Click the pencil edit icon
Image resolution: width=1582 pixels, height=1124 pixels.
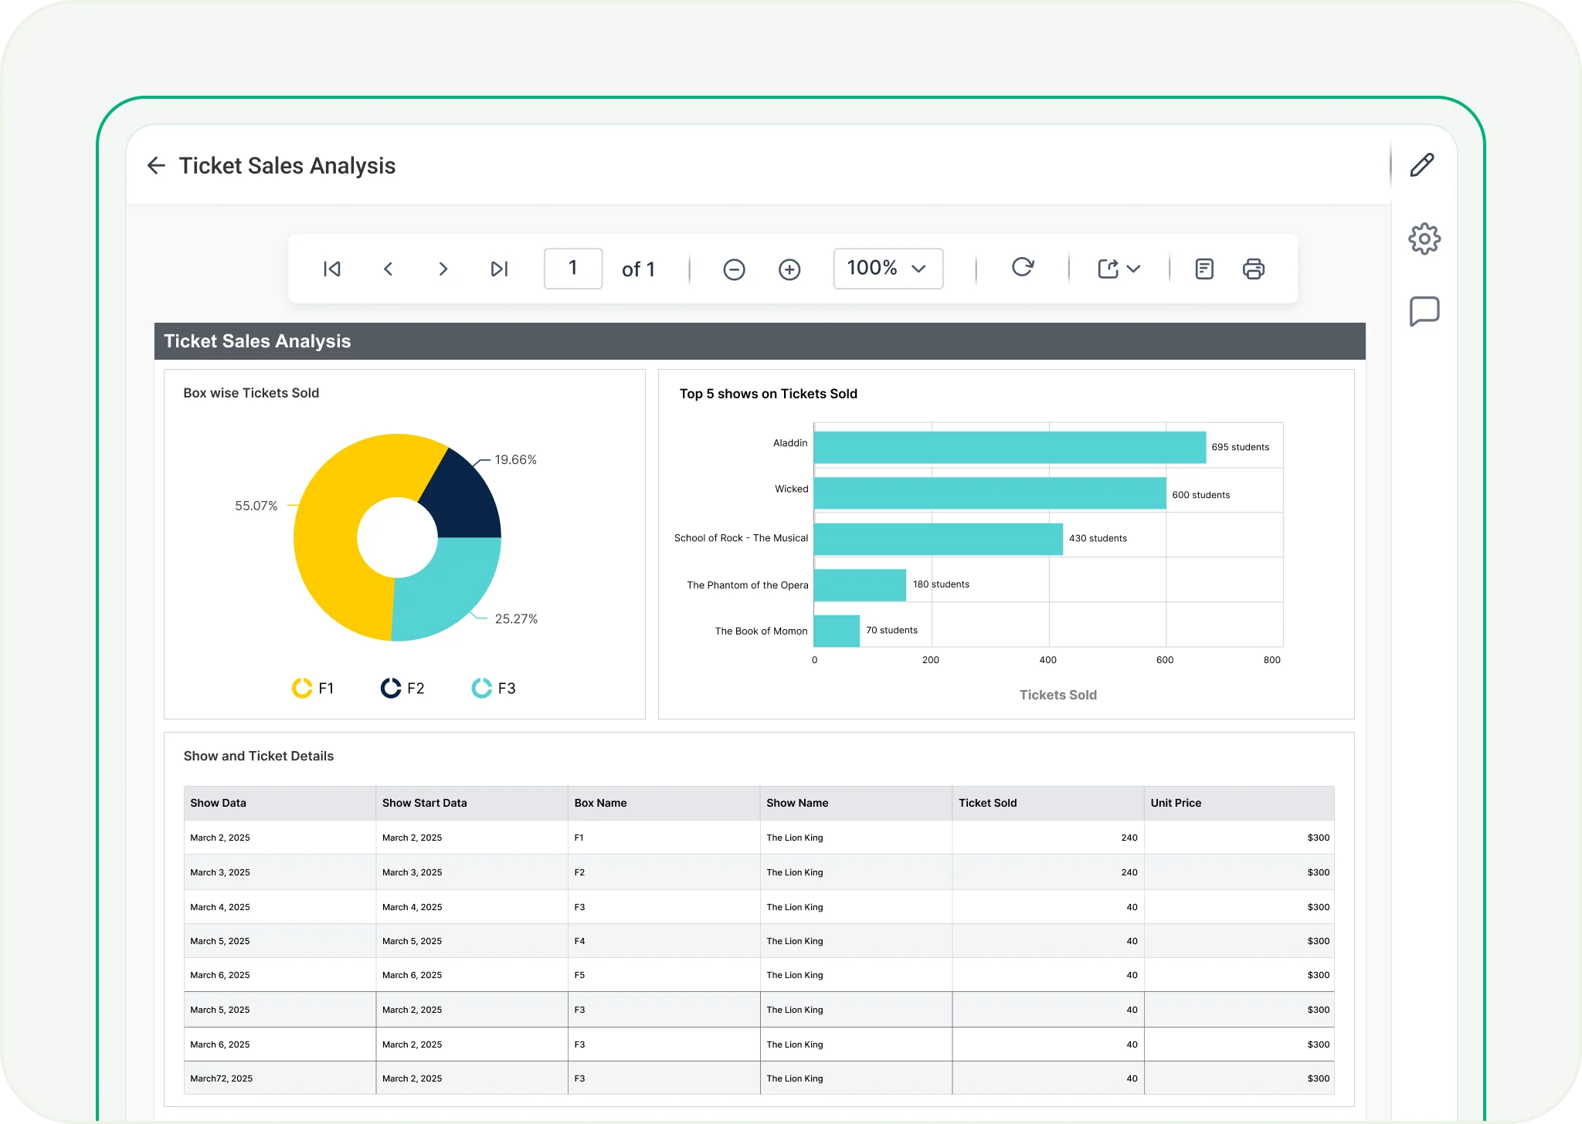1422,165
